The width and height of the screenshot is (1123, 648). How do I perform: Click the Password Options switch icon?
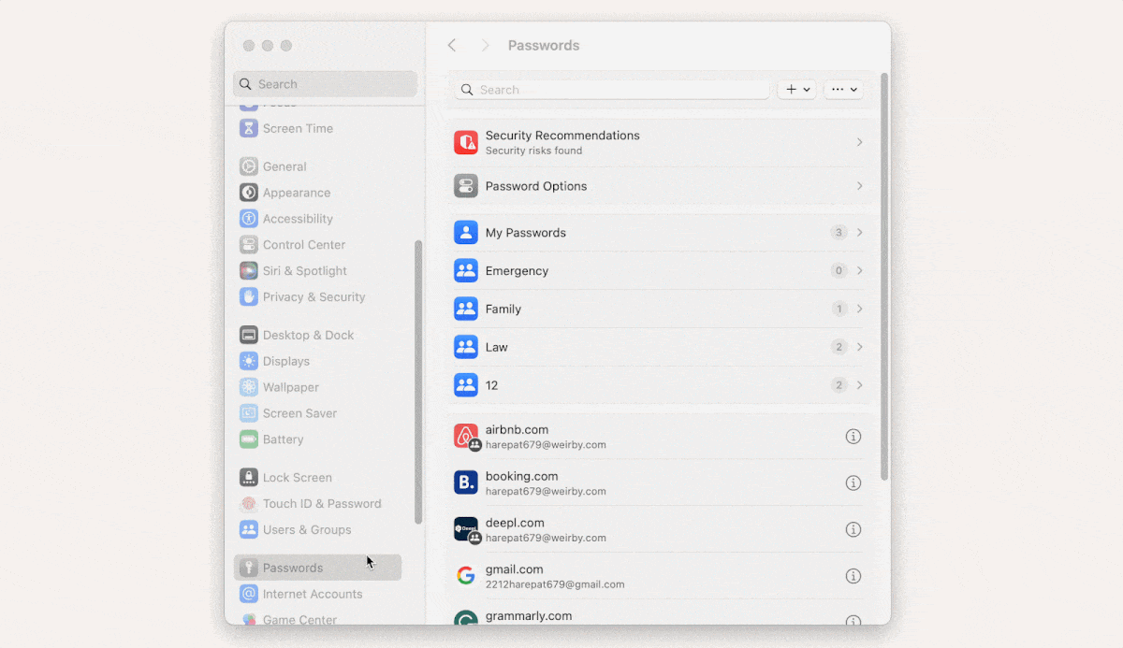(x=466, y=186)
